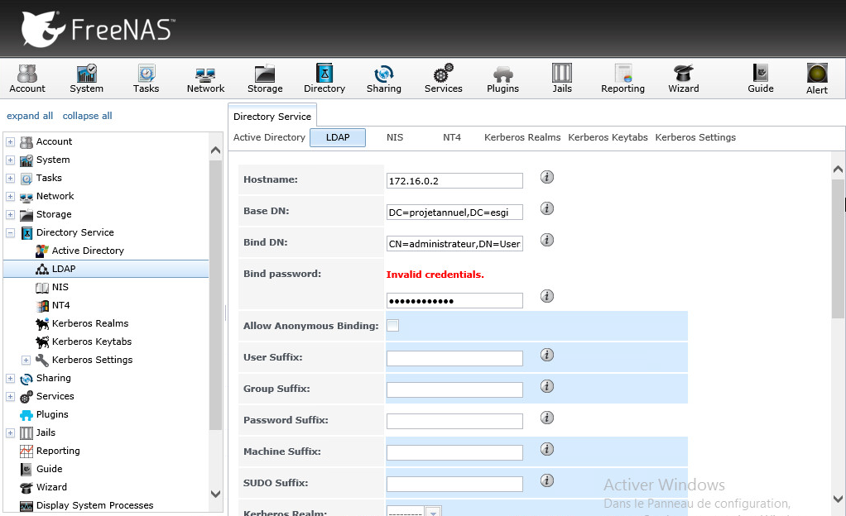Collapse the Directory Service tree node
This screenshot has width=846, height=516.
(10, 233)
